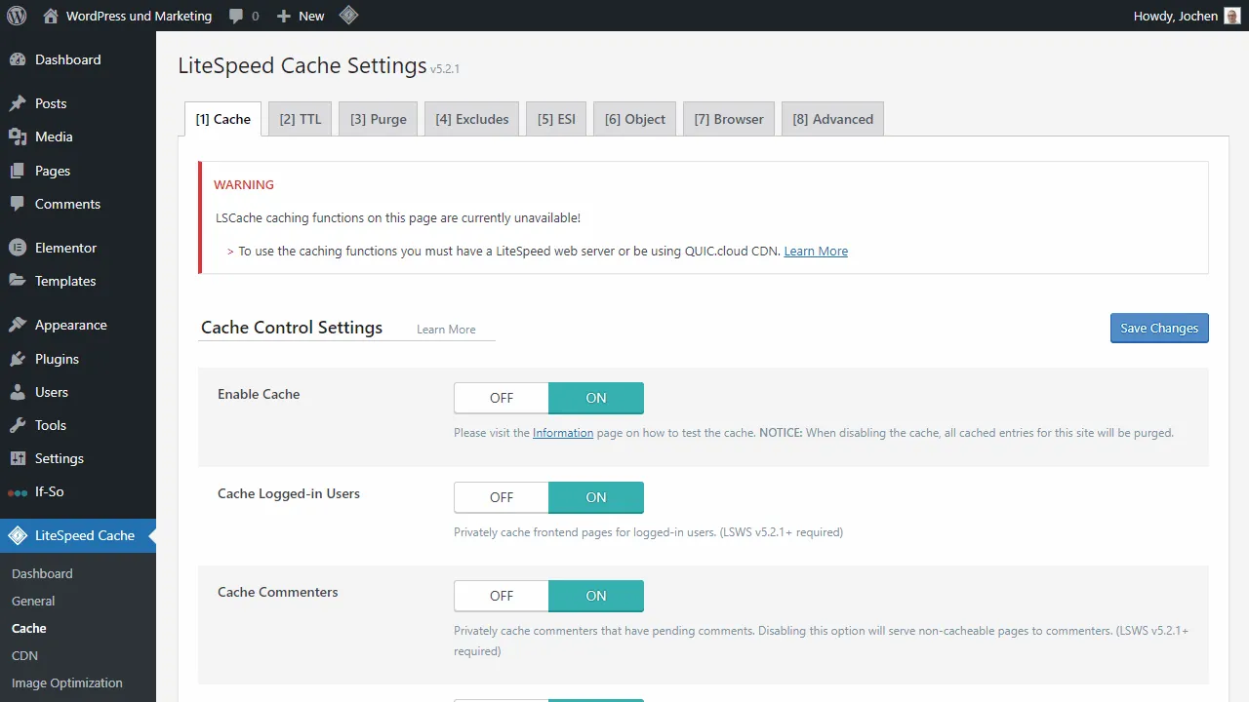Click the Comments bubble icon in sidebar

click(x=18, y=204)
